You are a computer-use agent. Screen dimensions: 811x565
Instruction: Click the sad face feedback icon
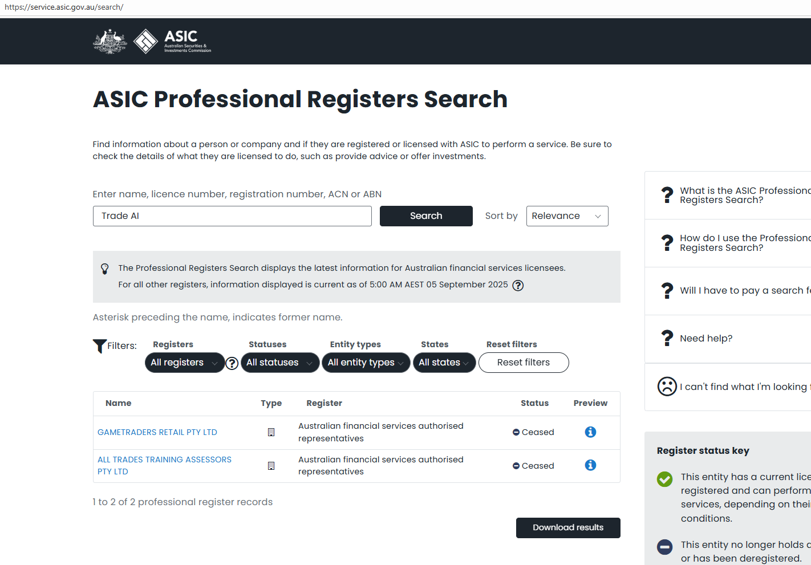click(x=667, y=387)
